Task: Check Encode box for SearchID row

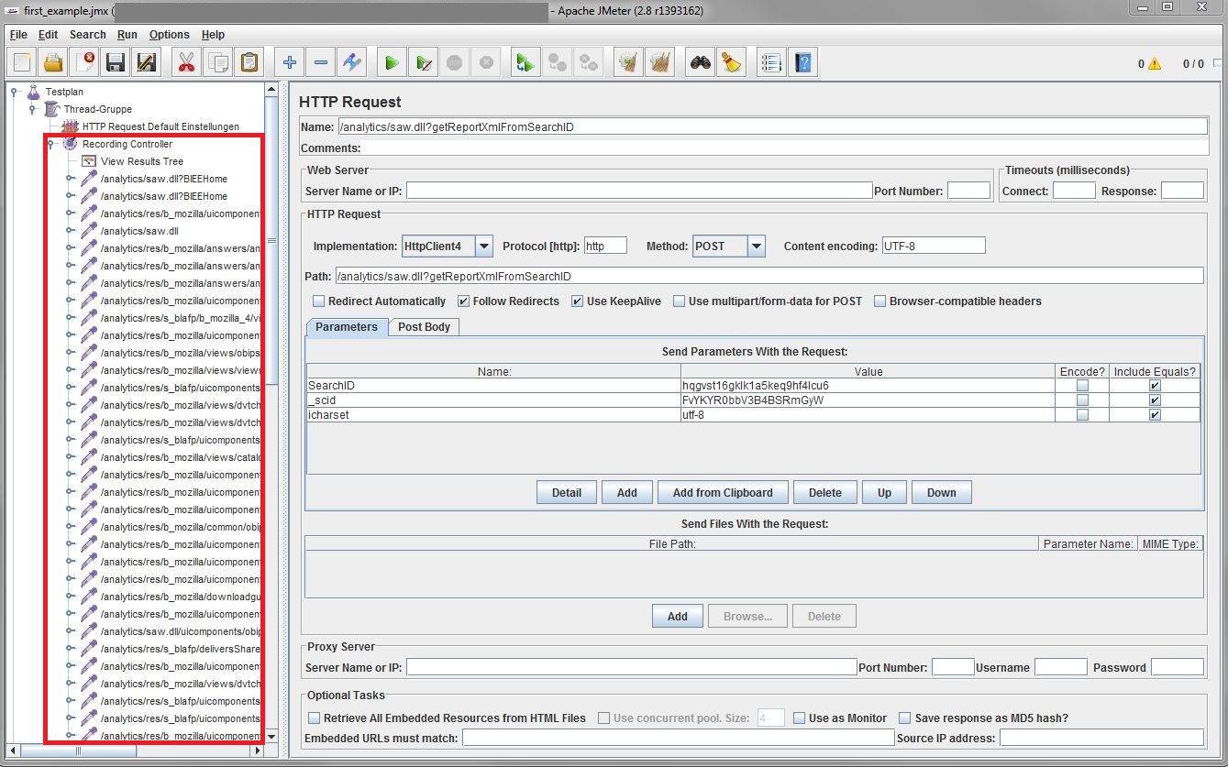Action: click(1082, 386)
